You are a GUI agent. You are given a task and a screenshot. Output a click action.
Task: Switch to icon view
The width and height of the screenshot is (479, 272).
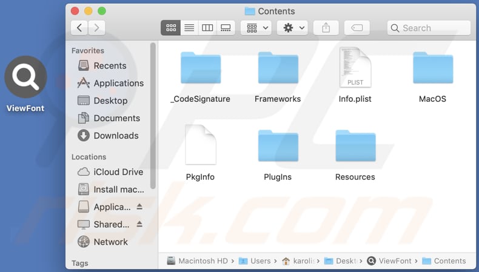(x=171, y=28)
